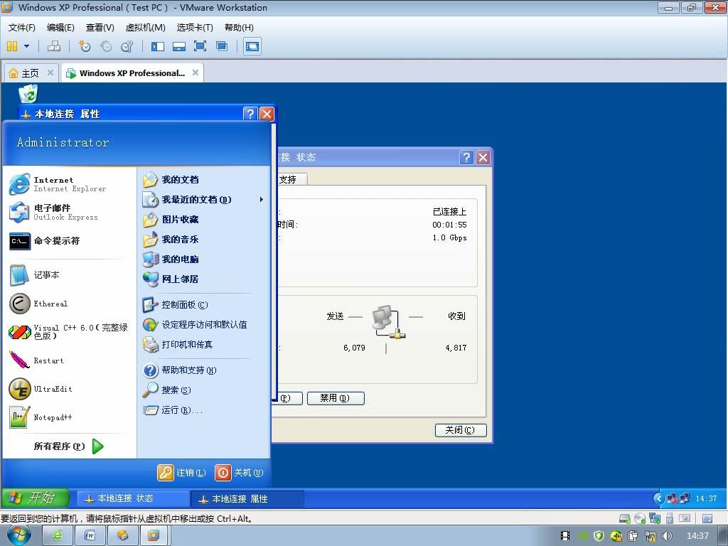Switch to the 主页 tab
Viewport: 728px width, 546px height.
[x=30, y=73]
